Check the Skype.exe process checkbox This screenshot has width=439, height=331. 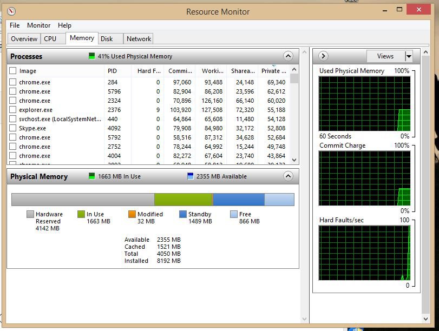[13, 128]
